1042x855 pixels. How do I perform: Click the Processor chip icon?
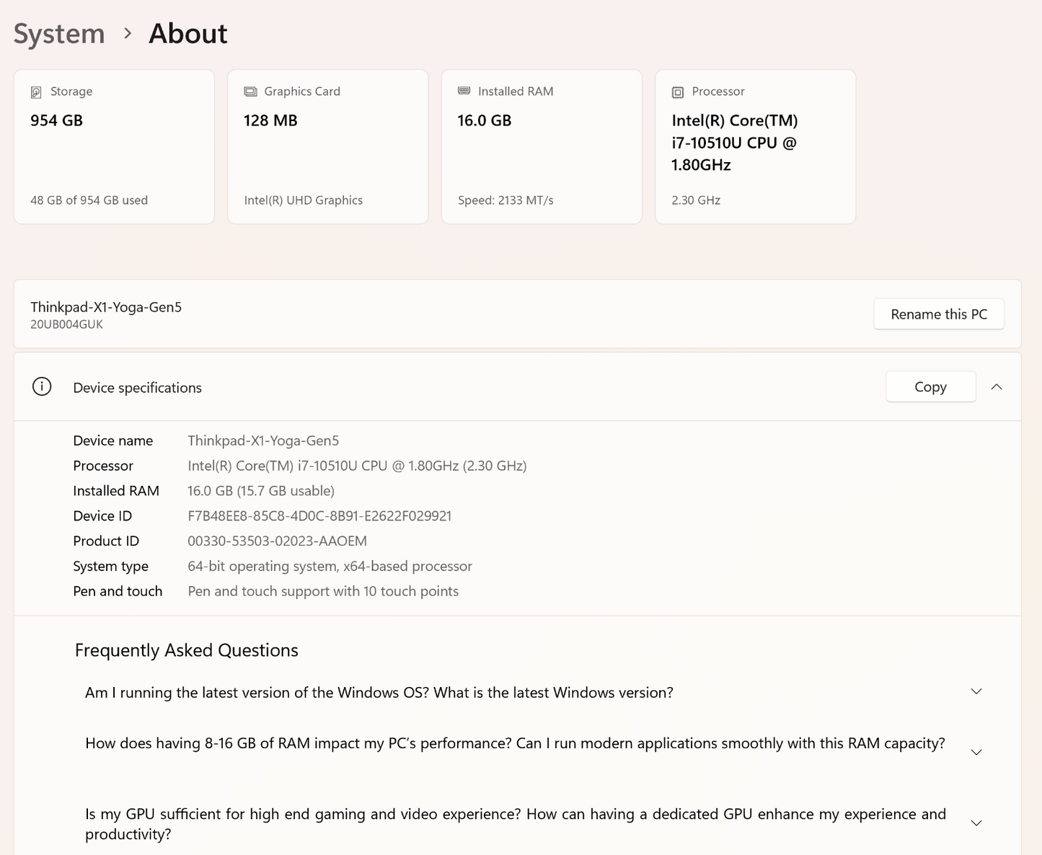click(678, 92)
